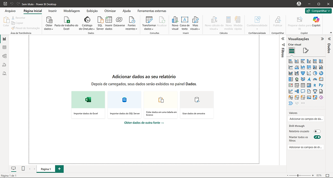
Task: Open the SQL Server data source
Action: pos(100,23)
